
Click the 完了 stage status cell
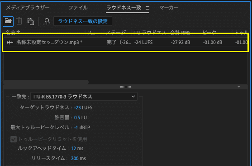[x=119, y=42]
